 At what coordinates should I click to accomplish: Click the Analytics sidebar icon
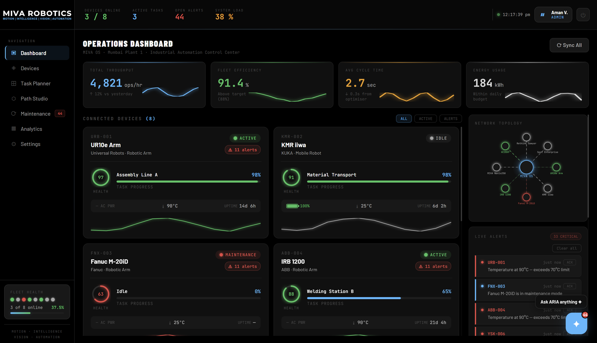point(14,129)
